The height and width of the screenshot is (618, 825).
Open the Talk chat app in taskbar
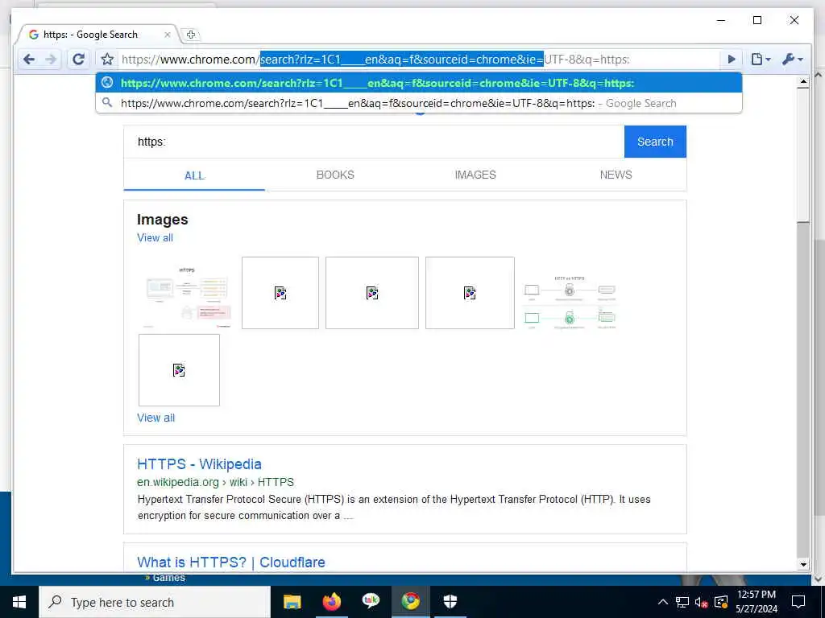click(371, 600)
